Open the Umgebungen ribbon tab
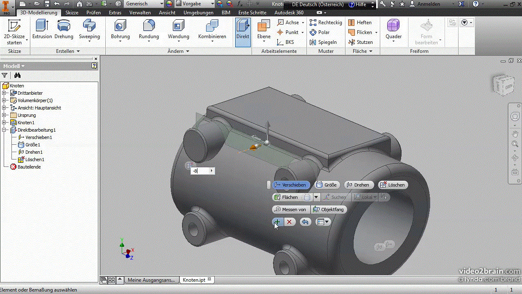The image size is (522, 294). click(198, 13)
